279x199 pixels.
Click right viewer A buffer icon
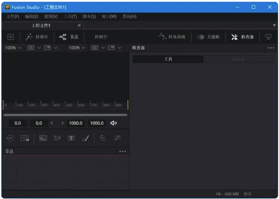pyautogui.click(x=95, y=48)
